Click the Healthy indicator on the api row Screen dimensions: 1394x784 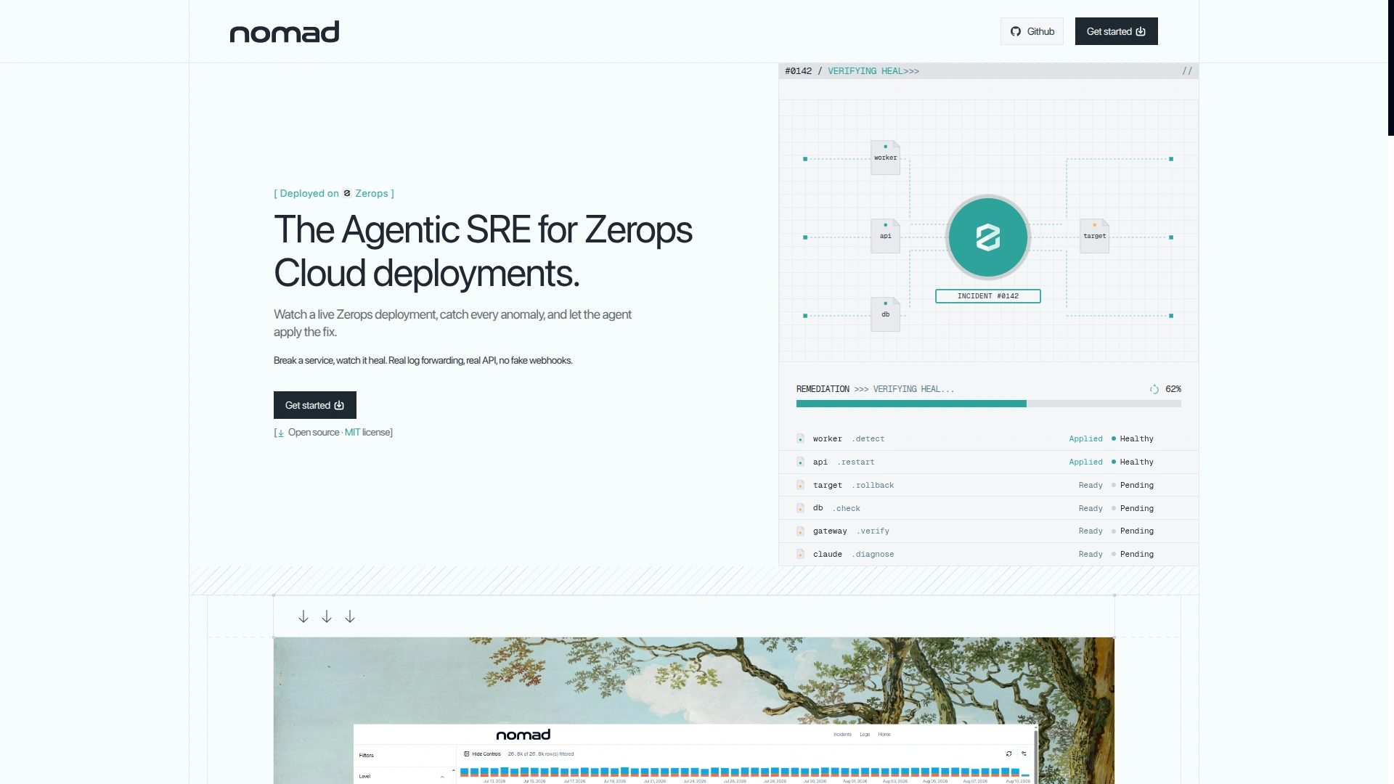coord(1133,462)
